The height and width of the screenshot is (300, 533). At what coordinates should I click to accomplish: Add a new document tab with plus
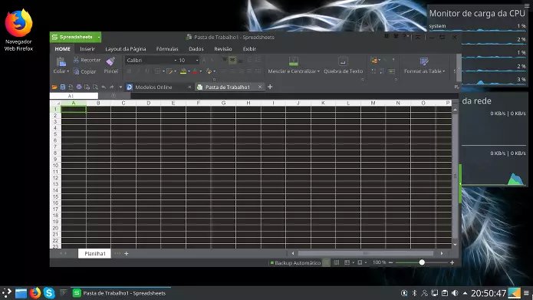[x=270, y=87]
